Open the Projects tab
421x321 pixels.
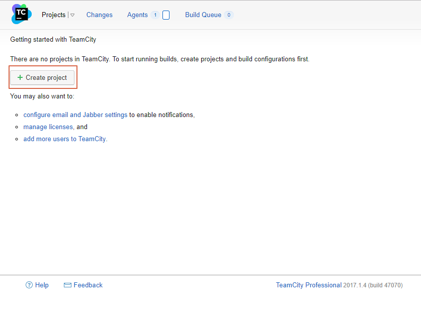(x=53, y=15)
